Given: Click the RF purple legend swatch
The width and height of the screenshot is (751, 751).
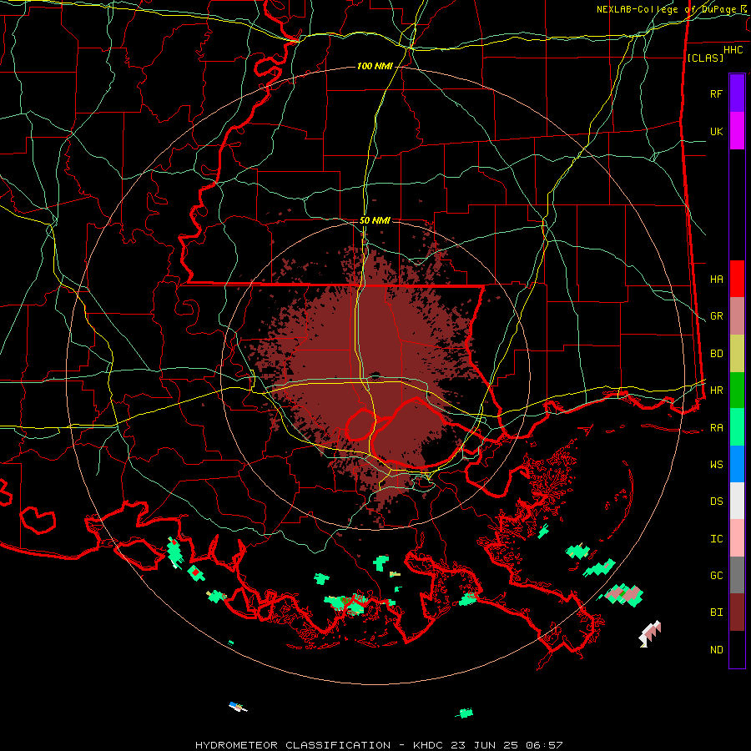Looking at the screenshot, I should 737,93.
